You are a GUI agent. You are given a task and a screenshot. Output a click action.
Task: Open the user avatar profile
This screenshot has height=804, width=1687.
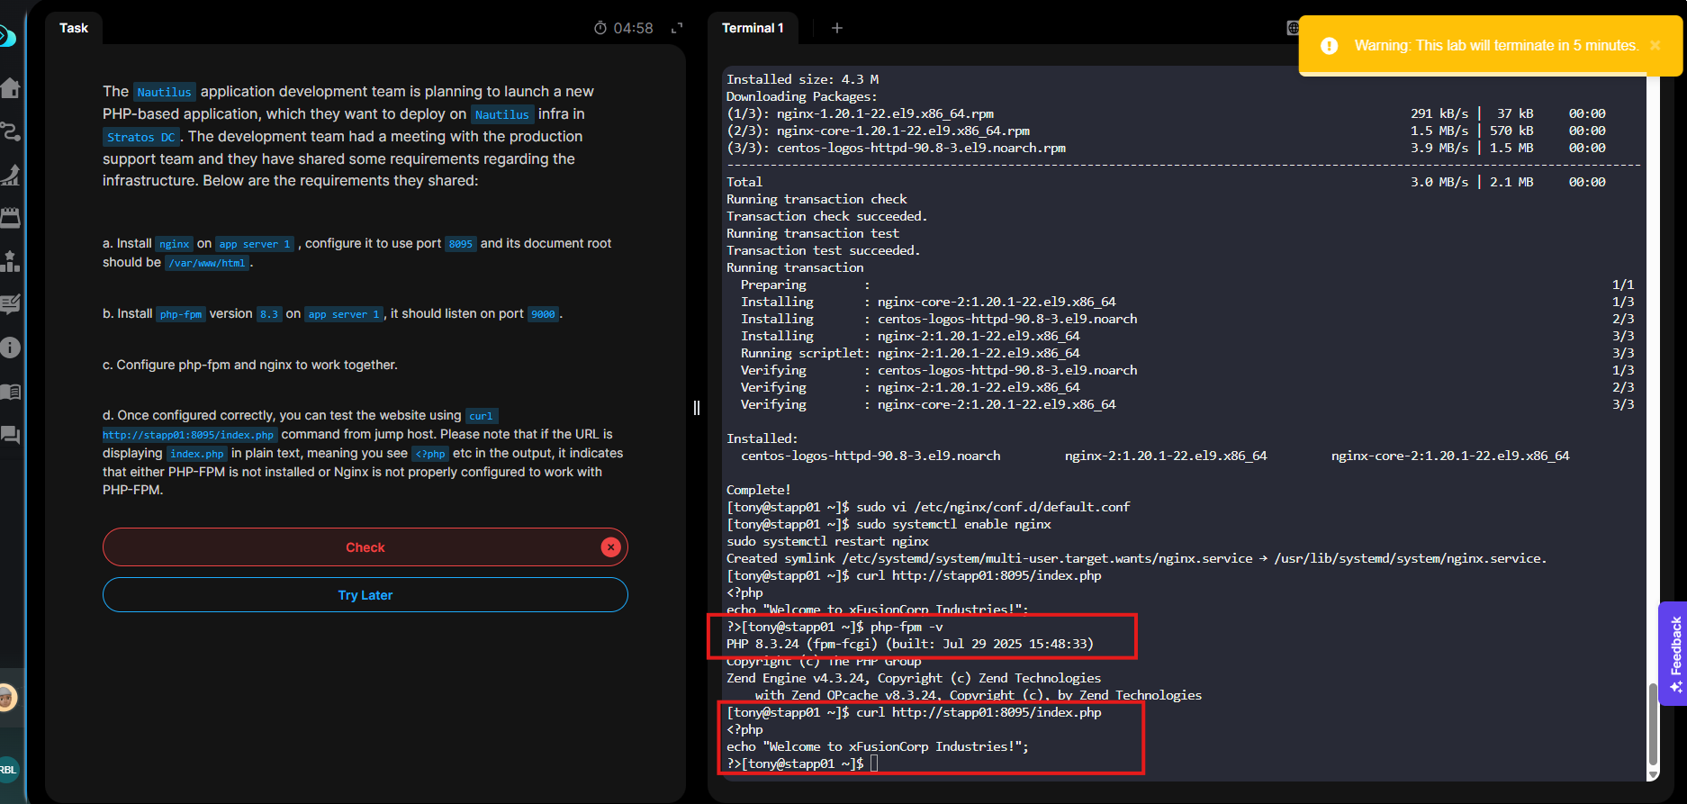pyautogui.click(x=7, y=697)
